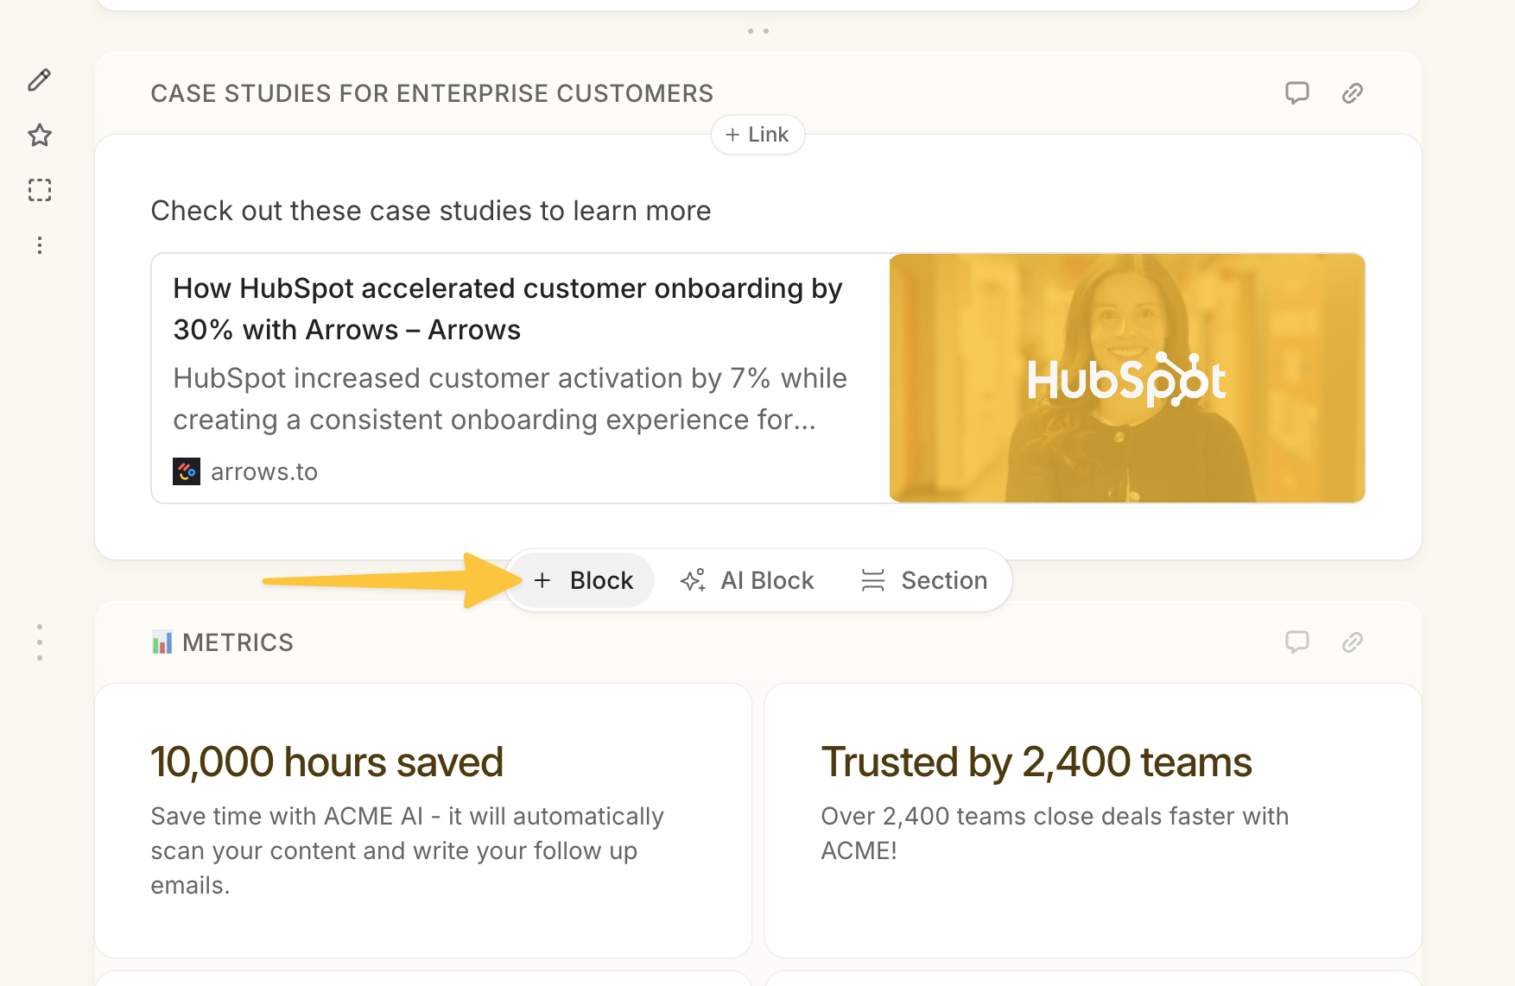The width and height of the screenshot is (1515, 986).
Task: Copy link to the Metrics section
Action: (1352, 642)
